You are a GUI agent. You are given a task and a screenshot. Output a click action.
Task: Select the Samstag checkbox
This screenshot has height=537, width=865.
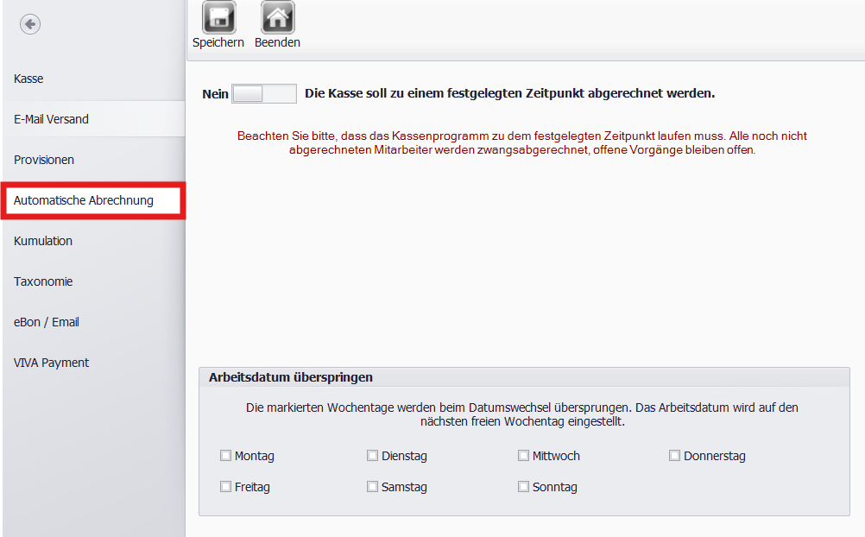[x=372, y=486]
